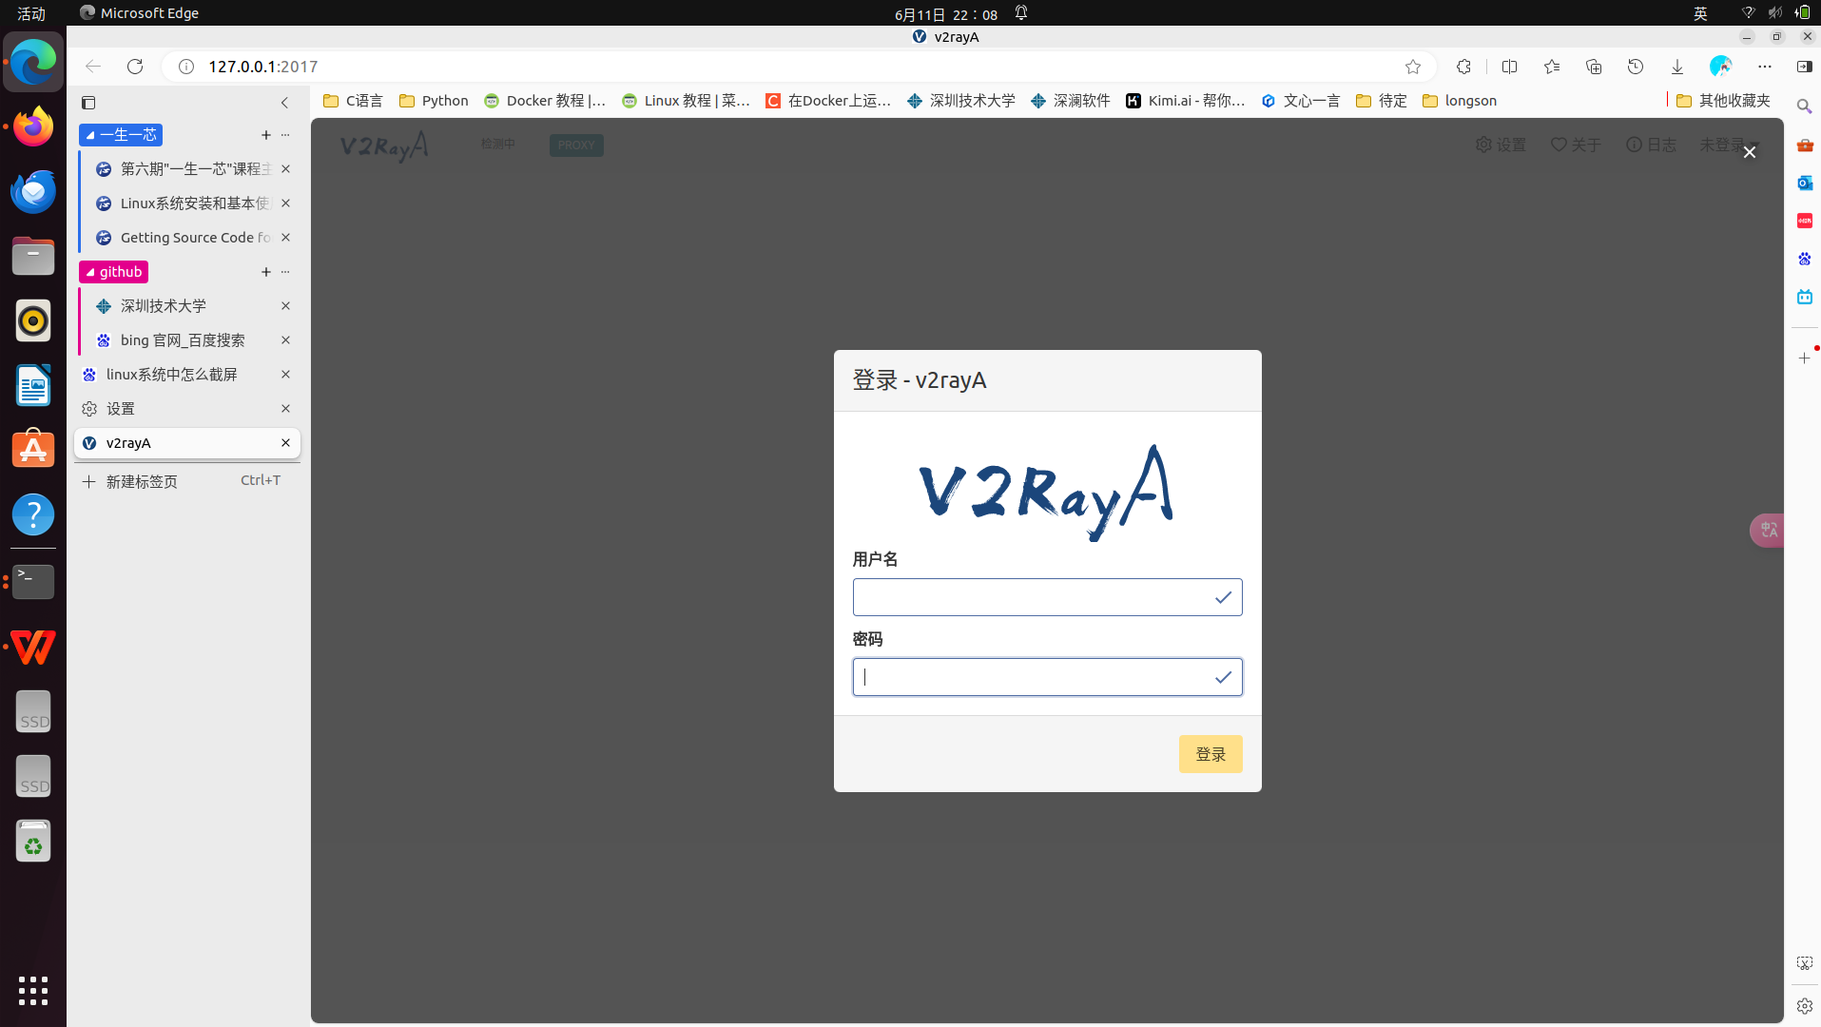
Task: Open downloads icon in toolbar
Action: (x=1677, y=67)
